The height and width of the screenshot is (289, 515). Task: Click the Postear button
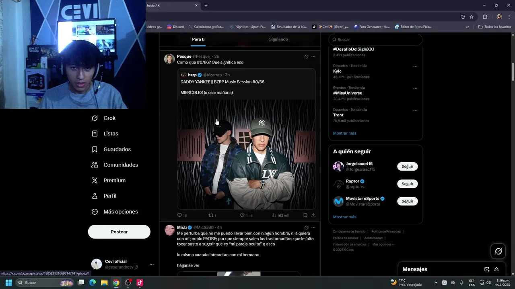coord(119,232)
